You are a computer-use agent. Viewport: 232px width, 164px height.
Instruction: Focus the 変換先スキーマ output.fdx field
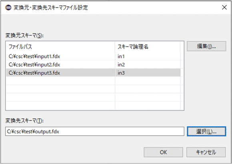click(x=95, y=131)
